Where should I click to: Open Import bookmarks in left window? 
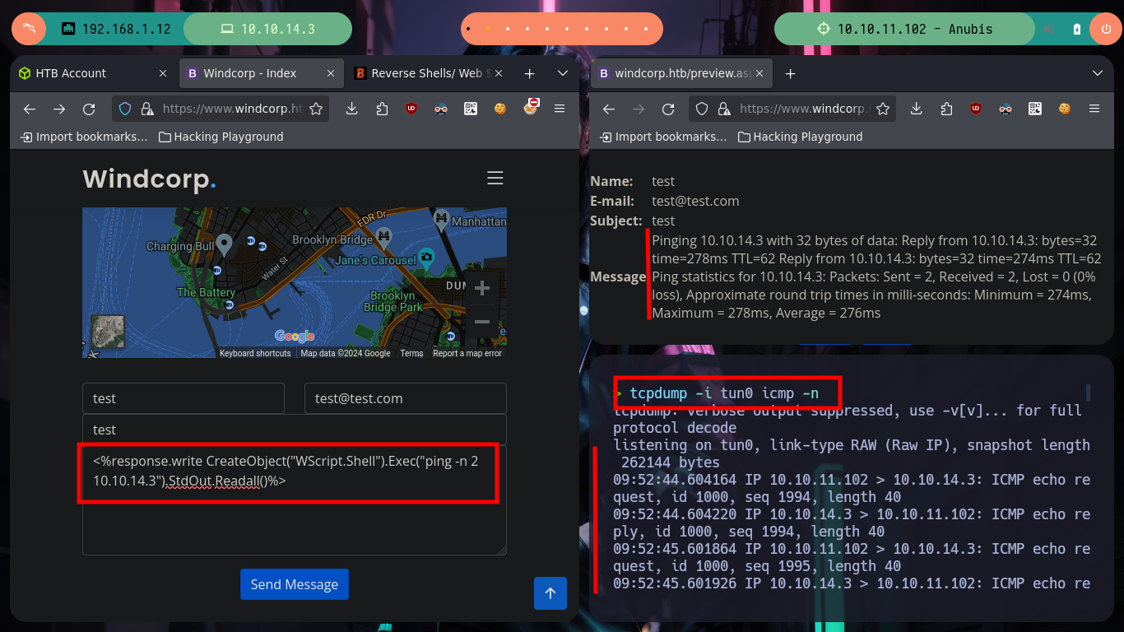84,137
